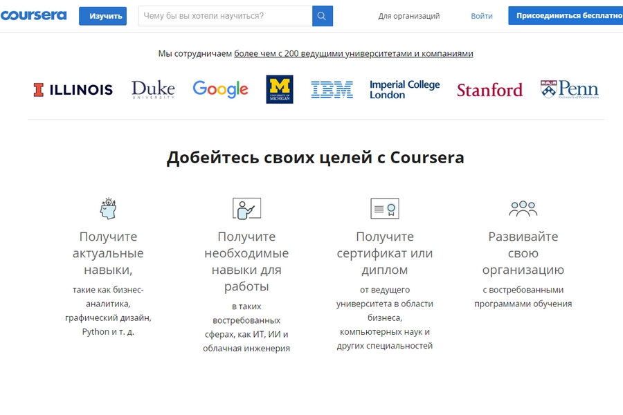Click the certificate diploma icon

pyautogui.click(x=385, y=208)
